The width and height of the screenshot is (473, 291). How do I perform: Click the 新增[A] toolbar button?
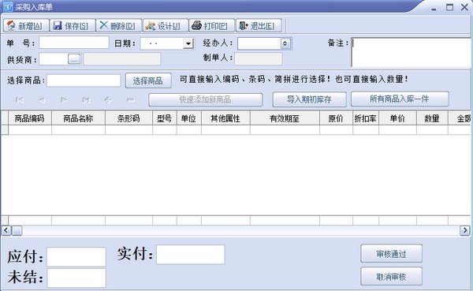tap(26, 26)
